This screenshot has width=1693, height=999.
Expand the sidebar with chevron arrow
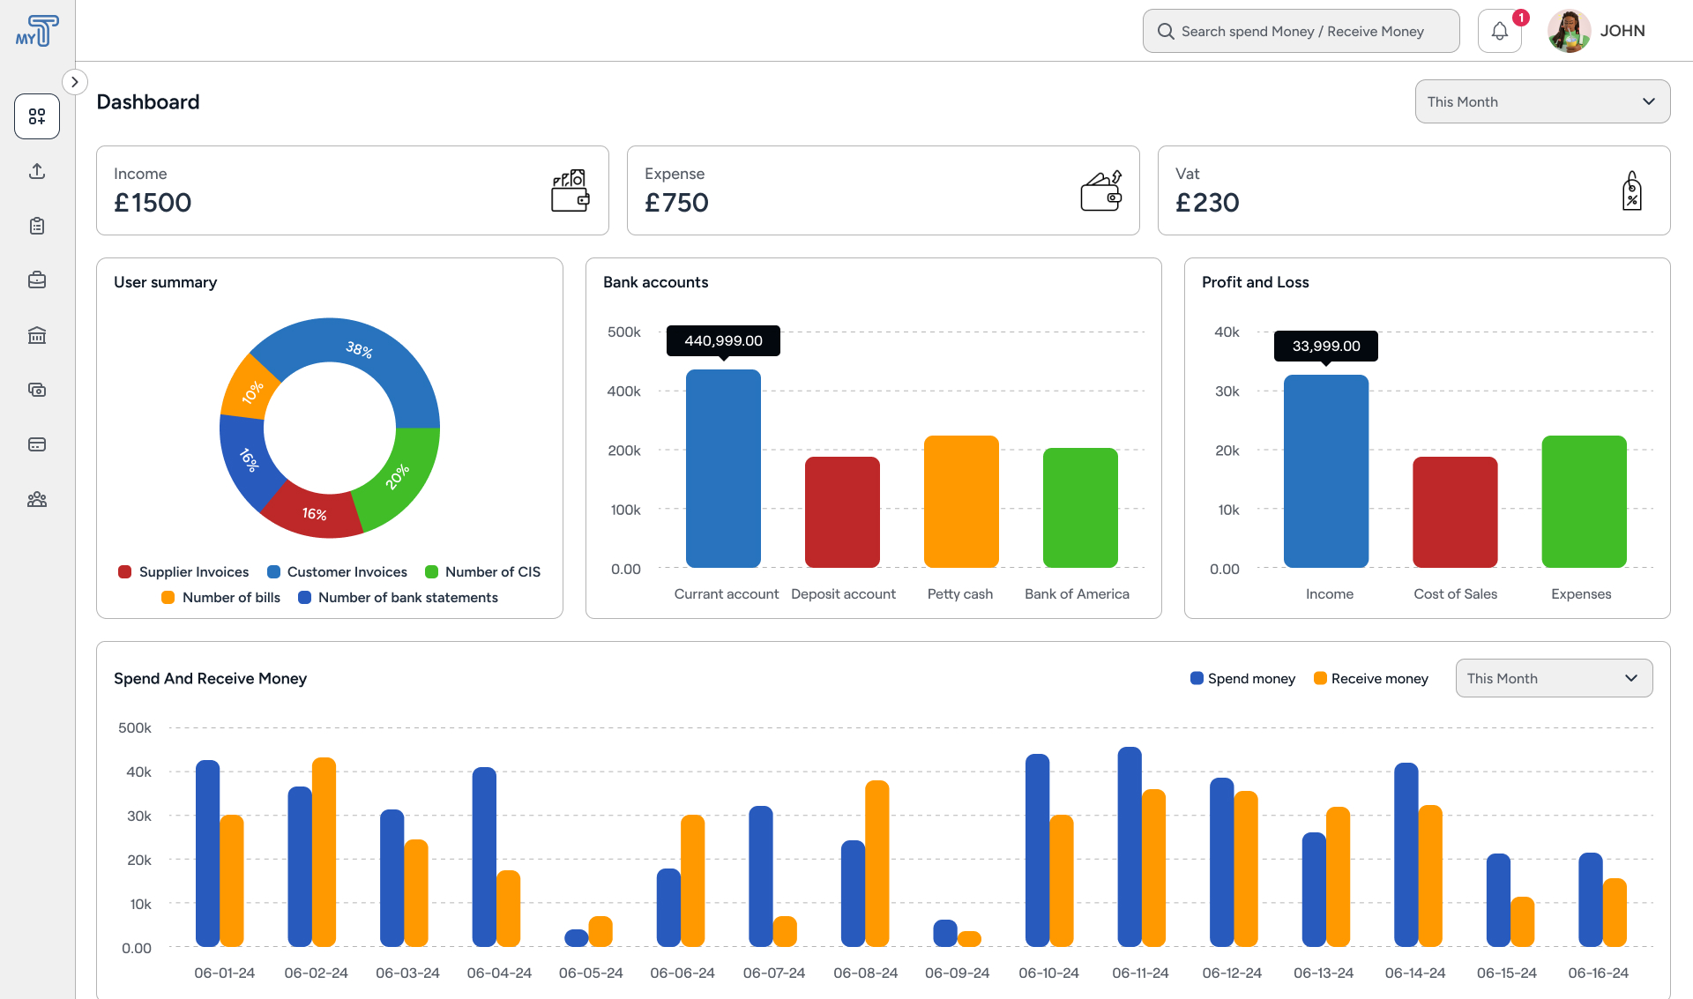point(75,82)
